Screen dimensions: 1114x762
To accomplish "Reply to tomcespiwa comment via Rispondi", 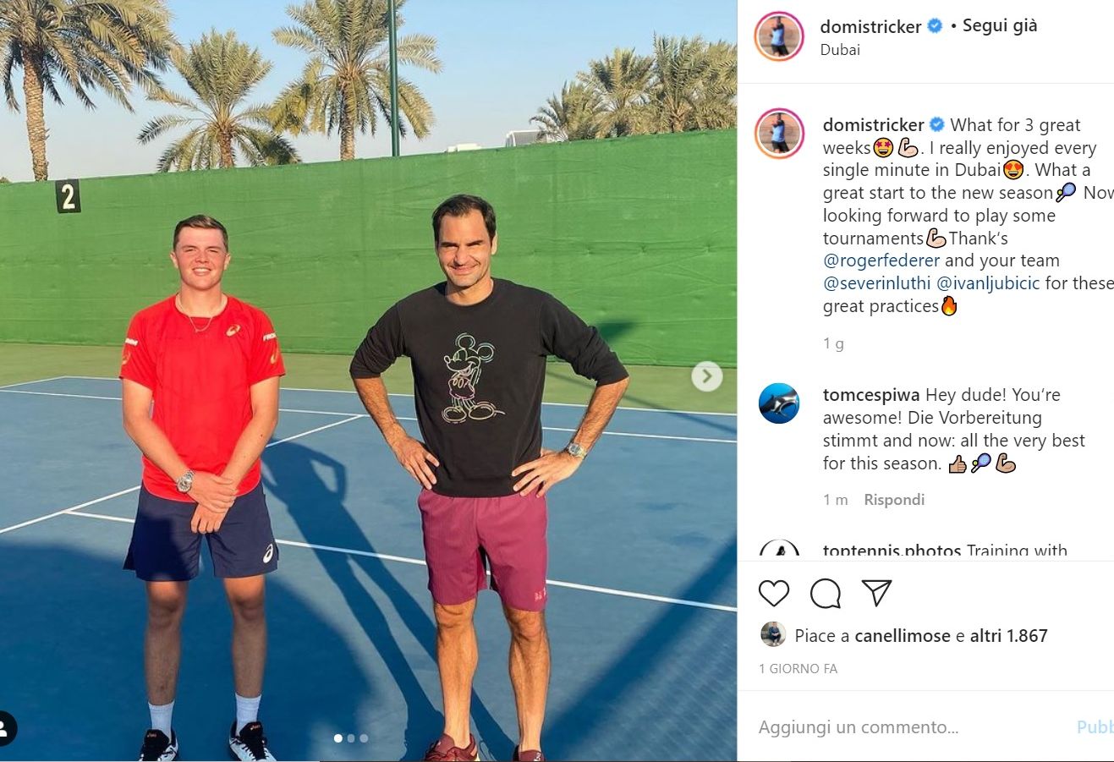I will pos(894,500).
